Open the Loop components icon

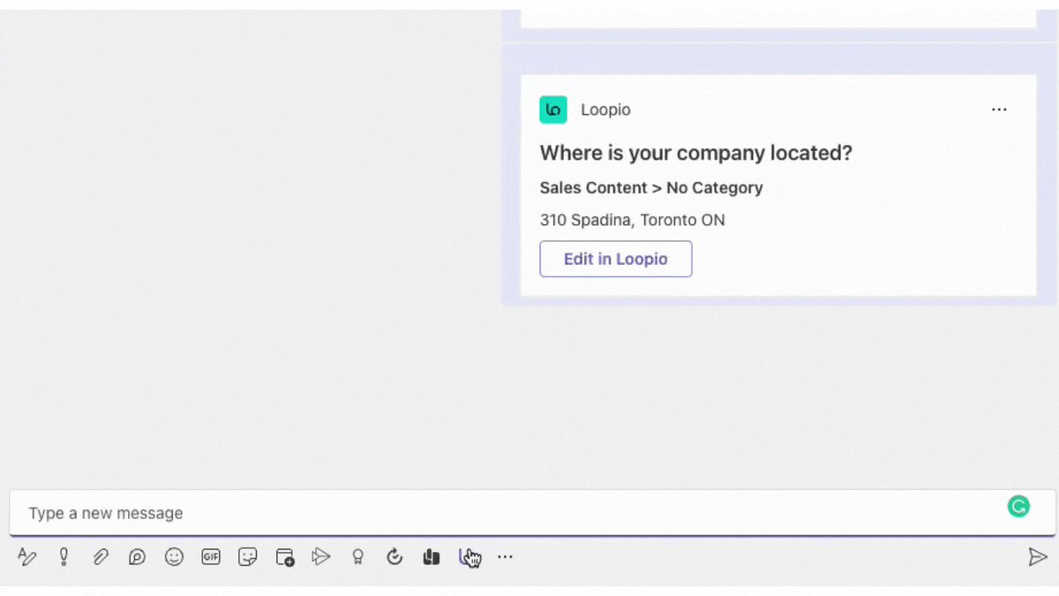tap(137, 557)
